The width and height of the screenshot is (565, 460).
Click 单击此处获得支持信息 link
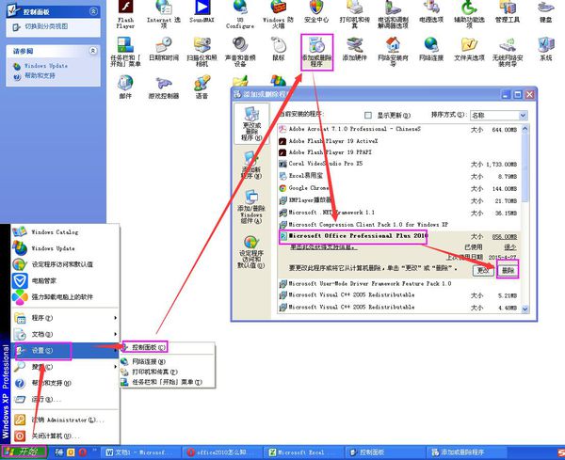pos(324,246)
